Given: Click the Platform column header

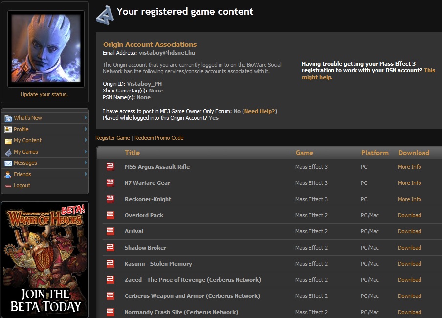Looking at the screenshot, I should tap(375, 153).
